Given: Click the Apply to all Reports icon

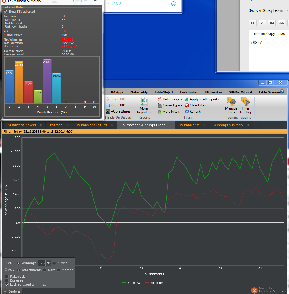Looking at the screenshot, I should [187, 99].
